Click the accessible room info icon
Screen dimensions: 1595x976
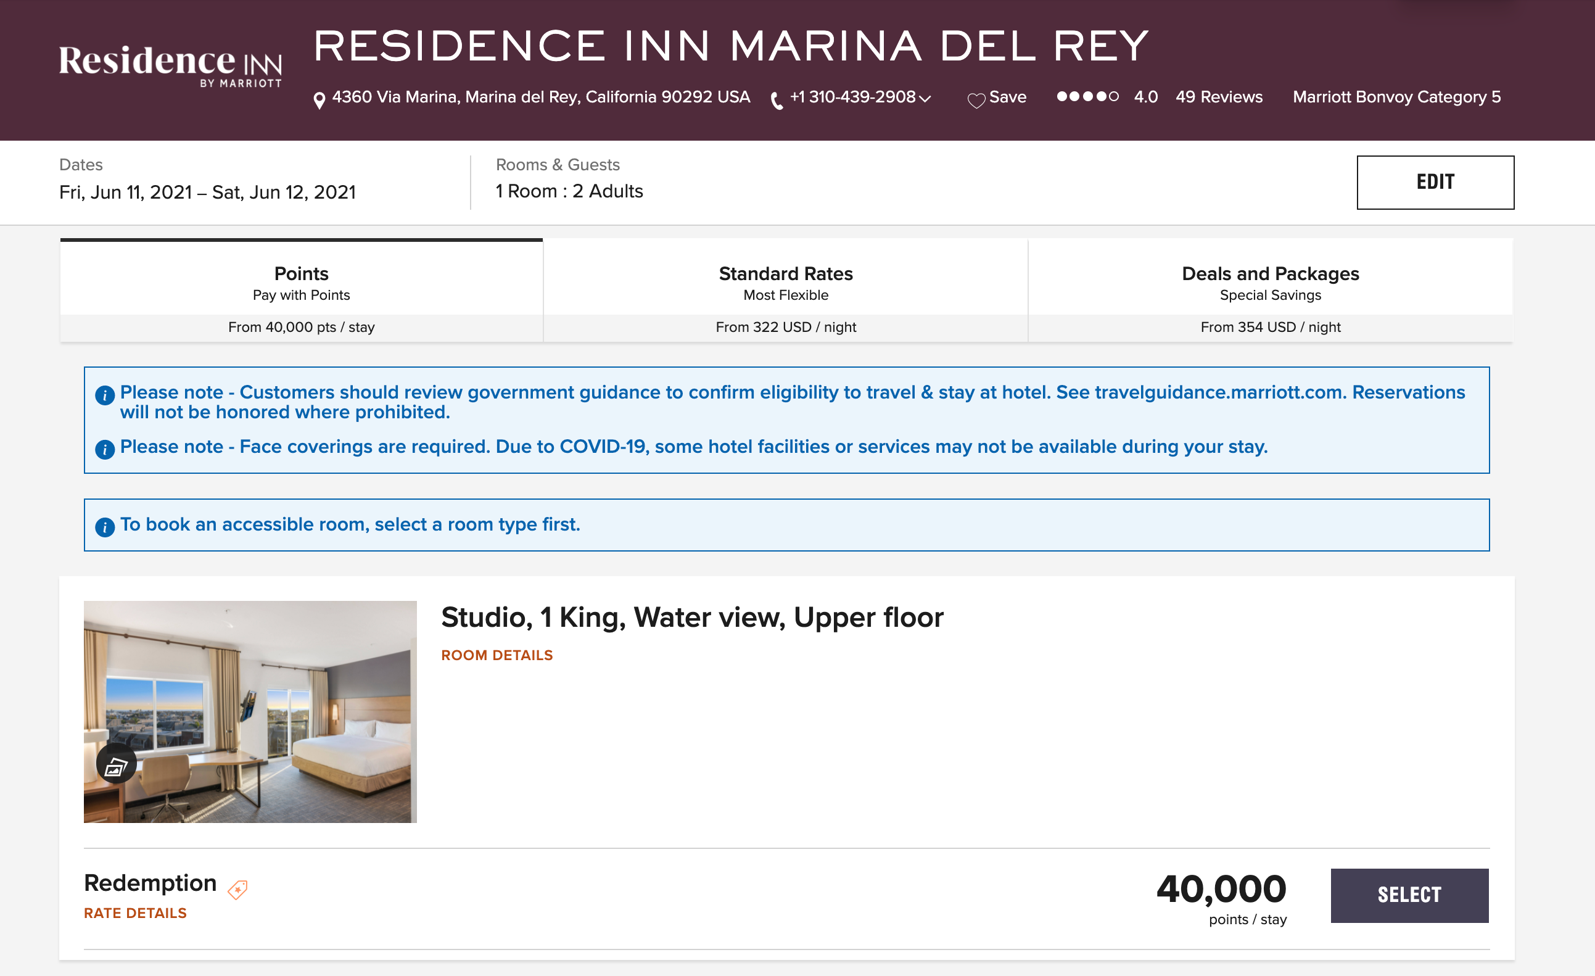(x=105, y=526)
